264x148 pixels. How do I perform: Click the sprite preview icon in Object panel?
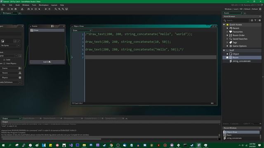click(2, 41)
